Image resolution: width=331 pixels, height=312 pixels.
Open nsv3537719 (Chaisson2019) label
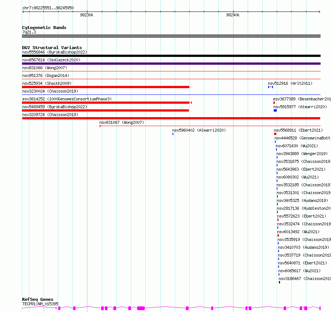point(304,255)
